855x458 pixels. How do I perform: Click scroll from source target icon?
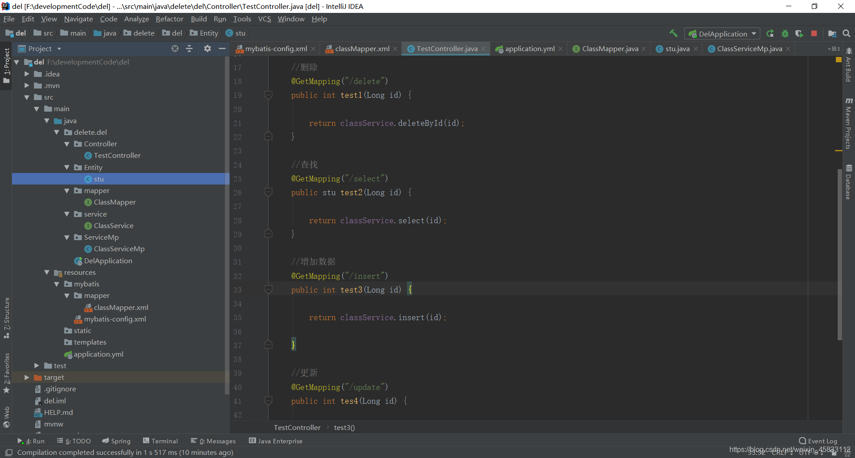click(x=175, y=48)
